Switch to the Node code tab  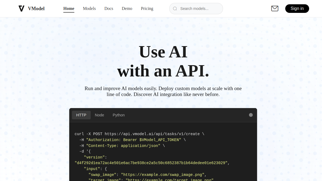pyautogui.click(x=100, y=115)
